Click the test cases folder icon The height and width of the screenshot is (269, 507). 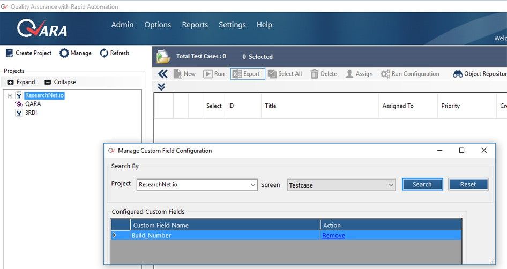(x=163, y=57)
